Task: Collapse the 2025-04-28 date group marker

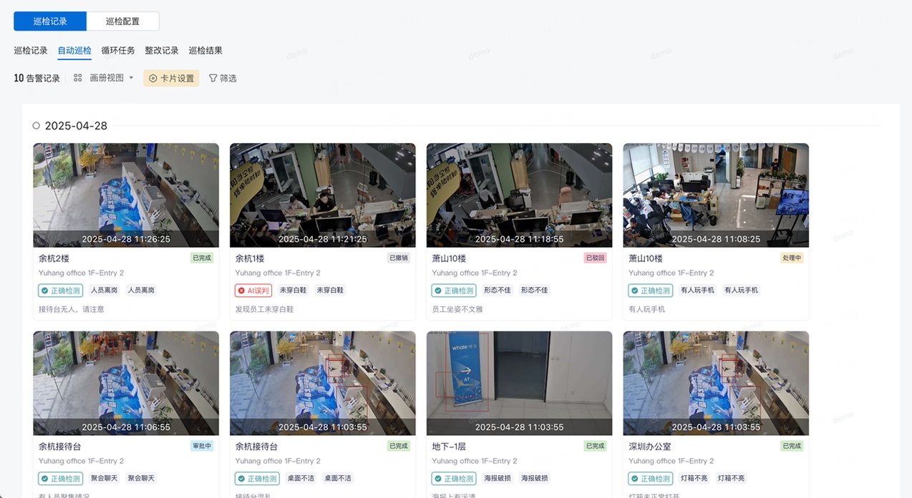Action: pos(37,126)
